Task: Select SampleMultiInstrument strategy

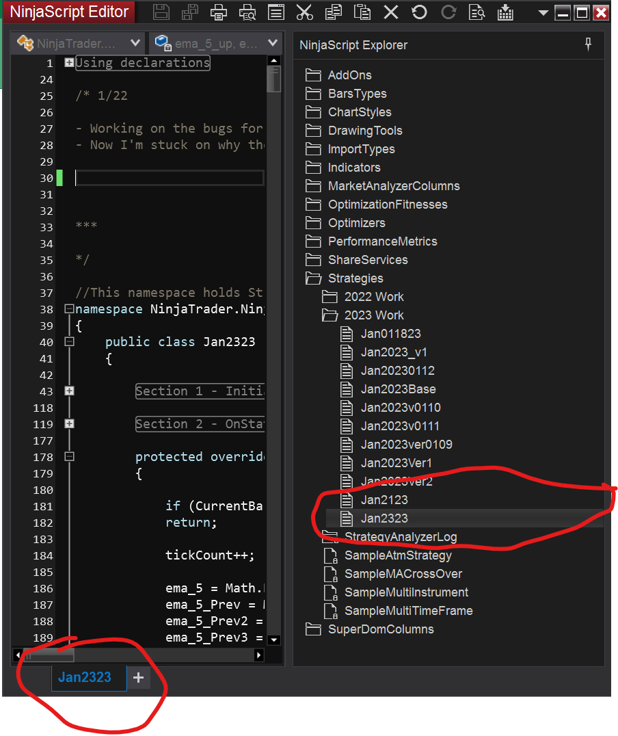Action: pos(406,592)
